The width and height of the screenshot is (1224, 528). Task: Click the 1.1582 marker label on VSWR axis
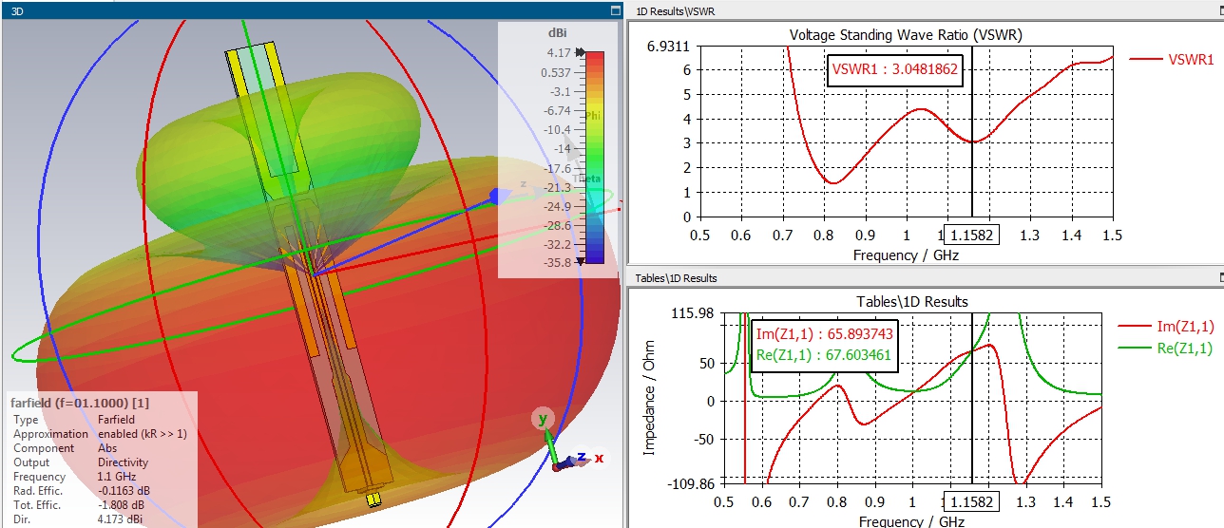(971, 236)
